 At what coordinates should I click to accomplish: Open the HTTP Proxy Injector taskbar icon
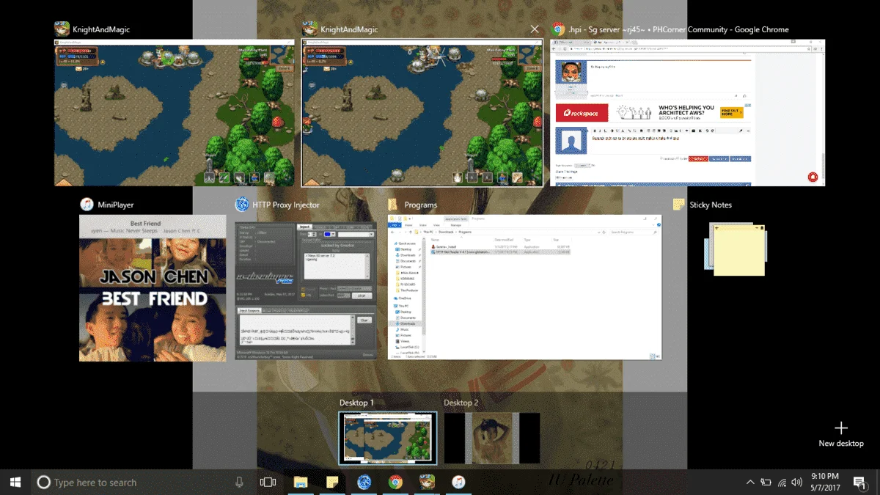(x=364, y=482)
